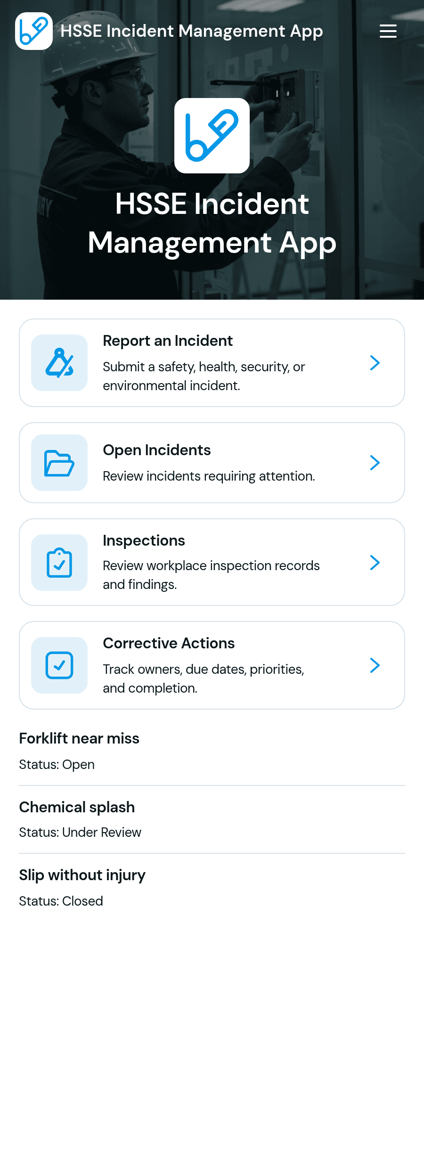
Task: Open the Slip without injury incident
Action: pos(212,888)
